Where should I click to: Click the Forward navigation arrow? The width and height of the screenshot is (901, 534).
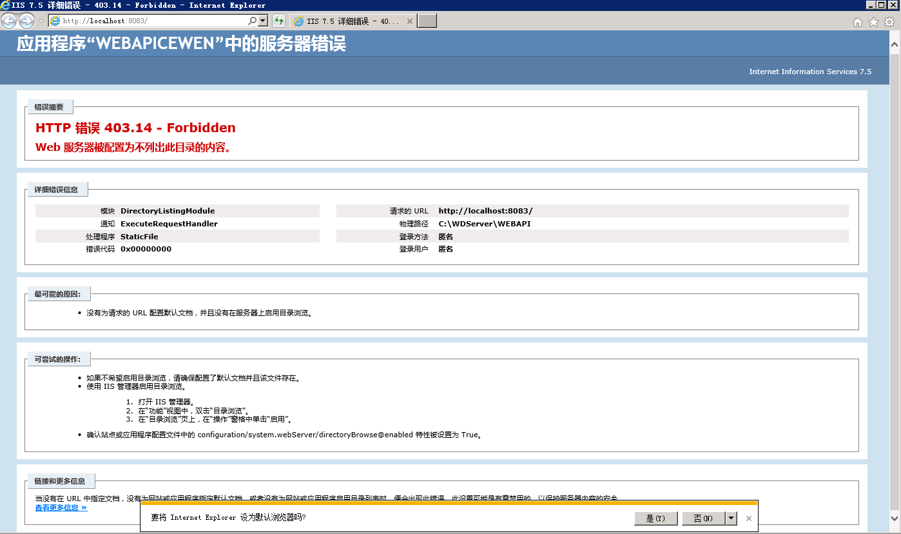pyautogui.click(x=25, y=21)
